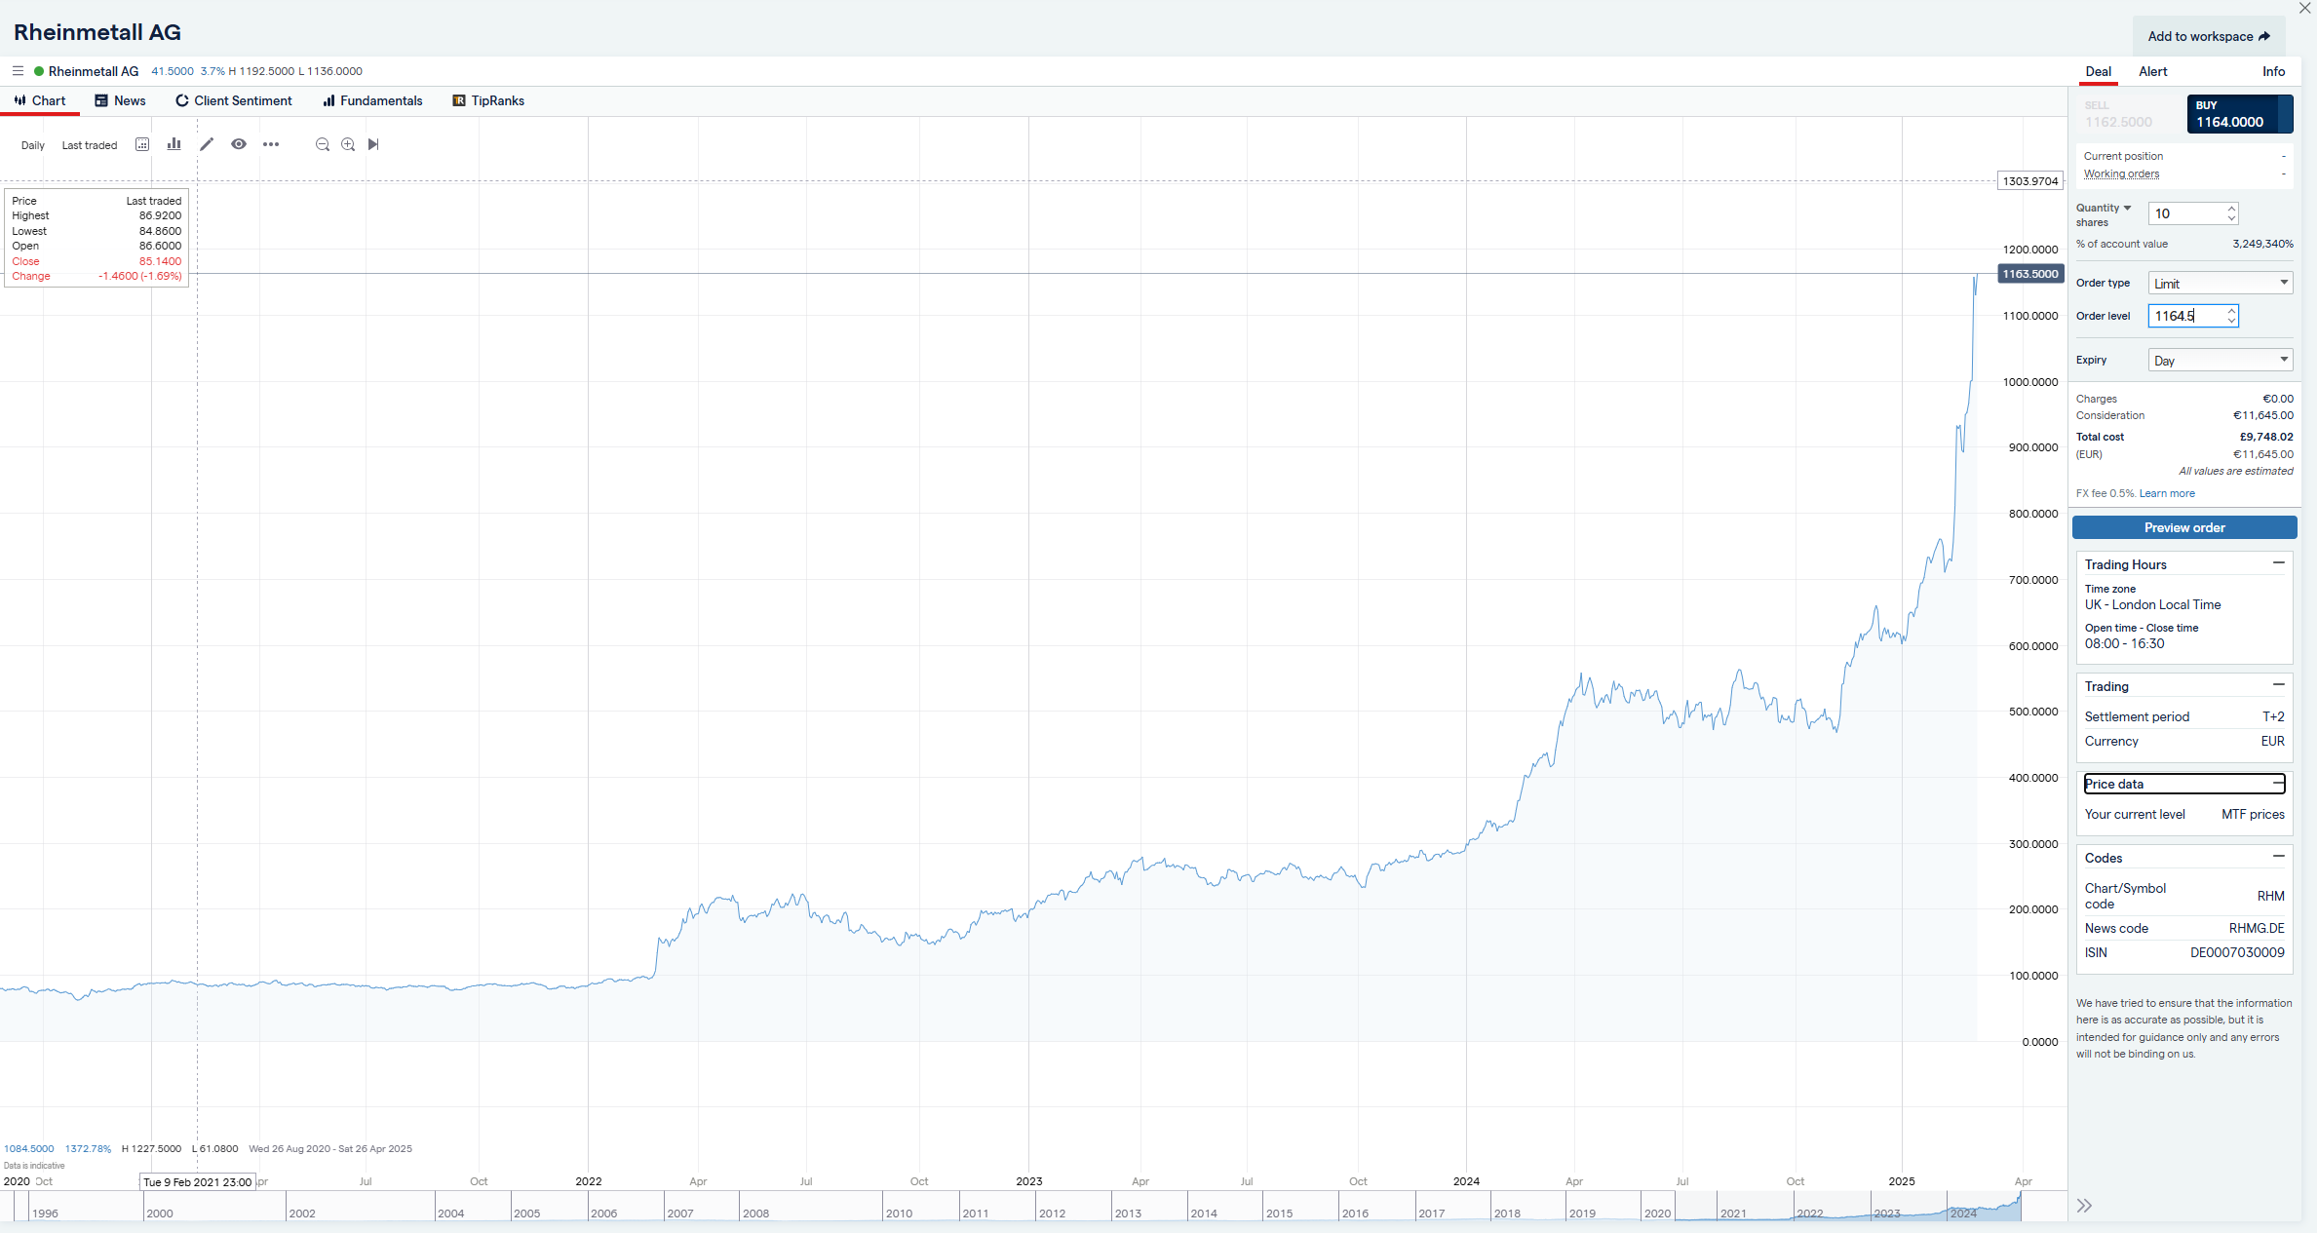The height and width of the screenshot is (1233, 2318).
Task: Open the hamburger menu beside Rheinmetall AG
Action: [x=18, y=71]
